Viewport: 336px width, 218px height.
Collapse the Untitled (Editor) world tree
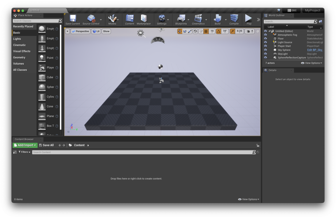pos(269,31)
